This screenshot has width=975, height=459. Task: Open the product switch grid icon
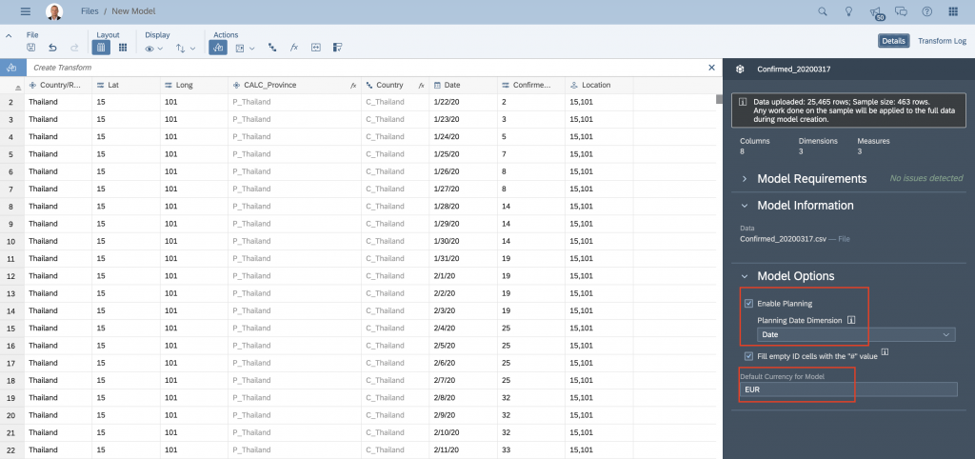pyautogui.click(x=953, y=11)
